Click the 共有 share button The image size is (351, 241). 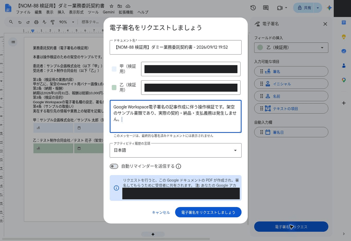(x=304, y=8)
